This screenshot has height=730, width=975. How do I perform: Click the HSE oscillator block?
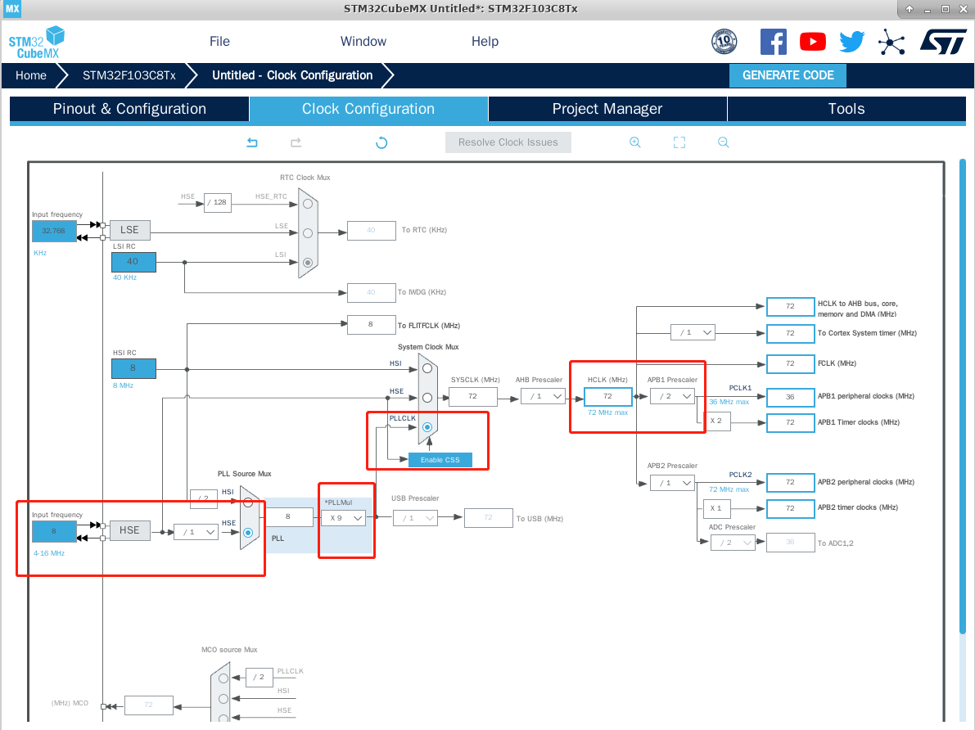click(129, 530)
